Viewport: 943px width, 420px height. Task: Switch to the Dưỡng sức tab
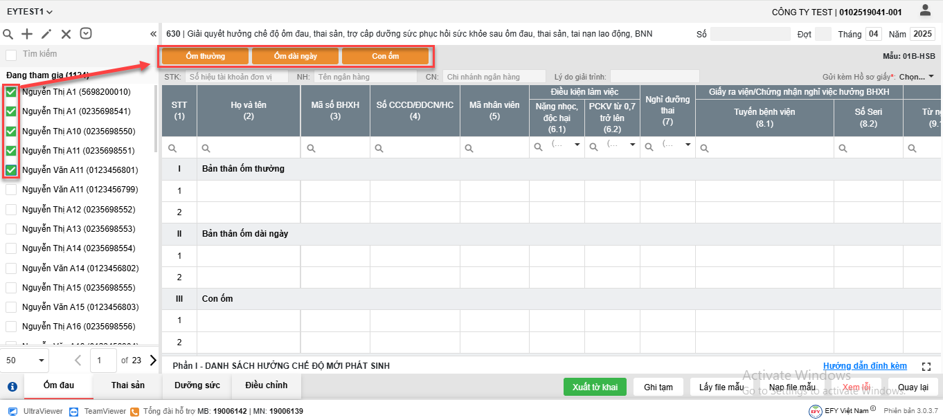(x=197, y=385)
